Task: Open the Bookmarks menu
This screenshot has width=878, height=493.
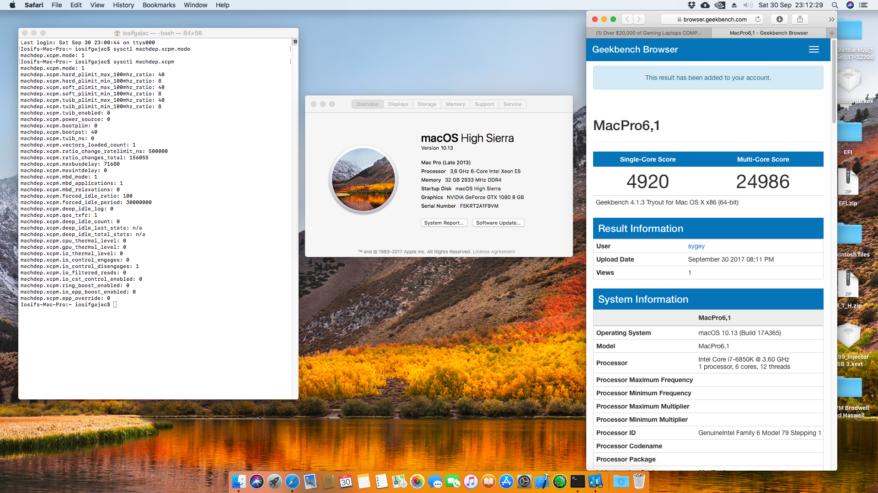Action: tap(159, 5)
